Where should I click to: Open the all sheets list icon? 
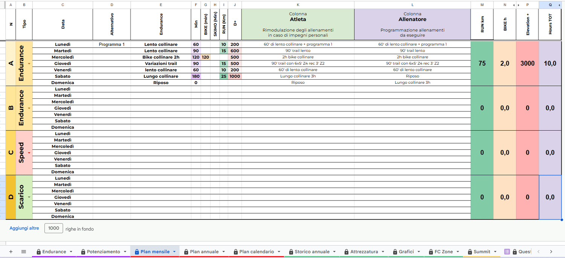point(23,252)
